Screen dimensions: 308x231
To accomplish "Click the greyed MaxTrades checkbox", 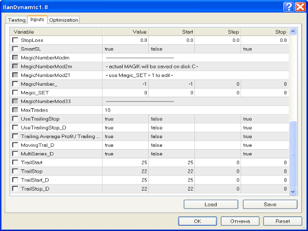I will pyautogui.click(x=15, y=110).
